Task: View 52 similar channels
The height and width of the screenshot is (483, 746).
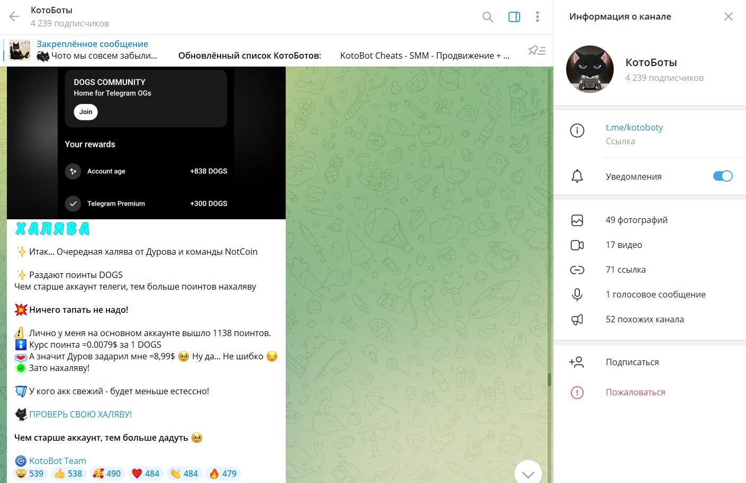Action: pos(644,320)
